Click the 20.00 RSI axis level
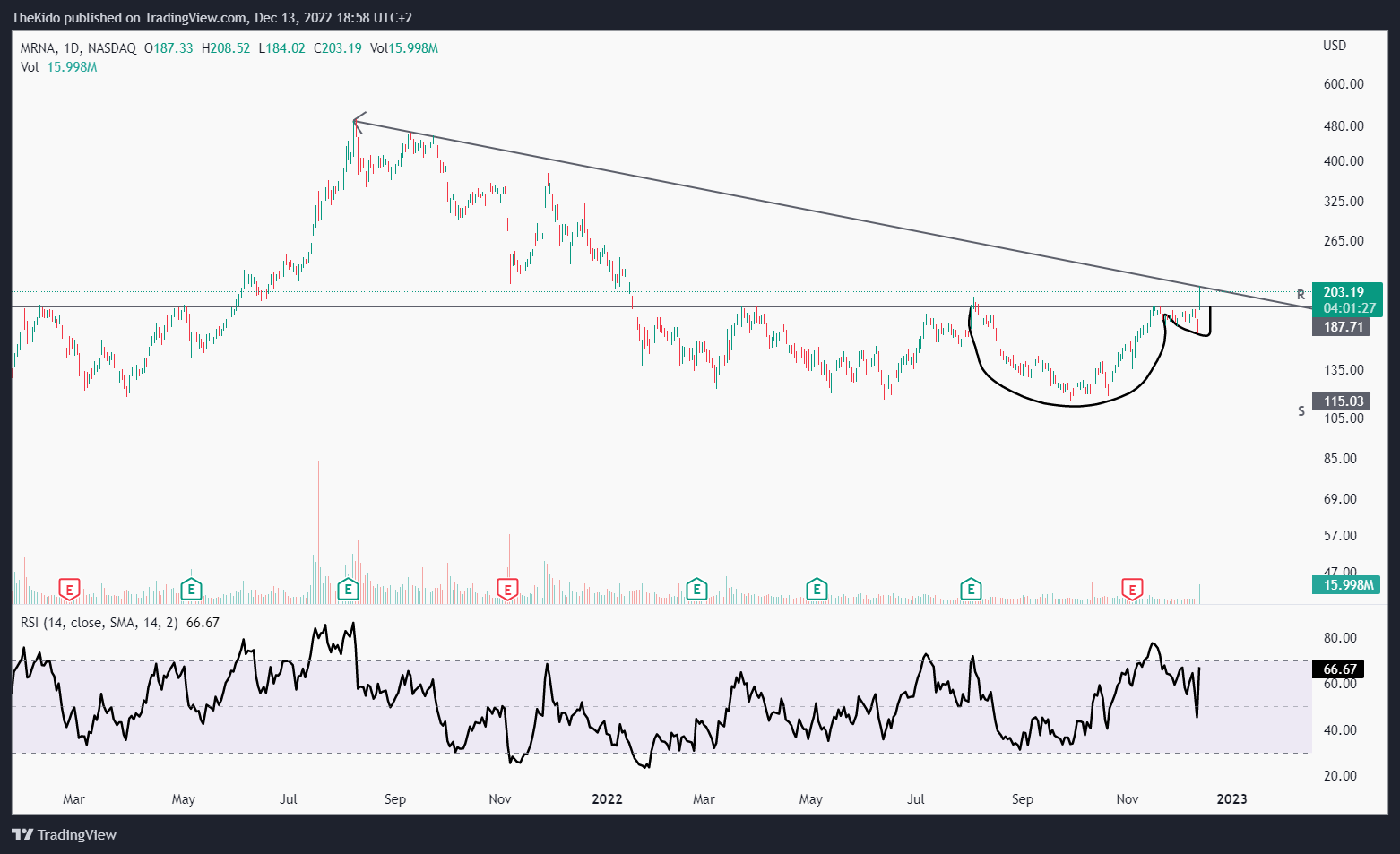 pyautogui.click(x=1340, y=776)
